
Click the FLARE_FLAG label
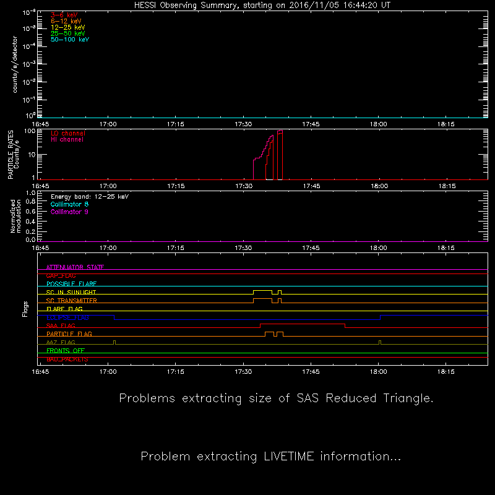click(64, 309)
